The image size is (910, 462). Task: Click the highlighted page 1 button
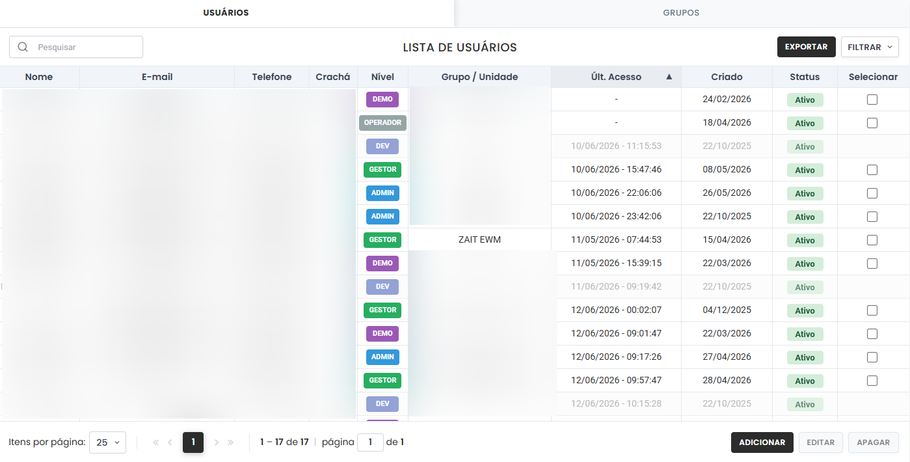pos(193,442)
